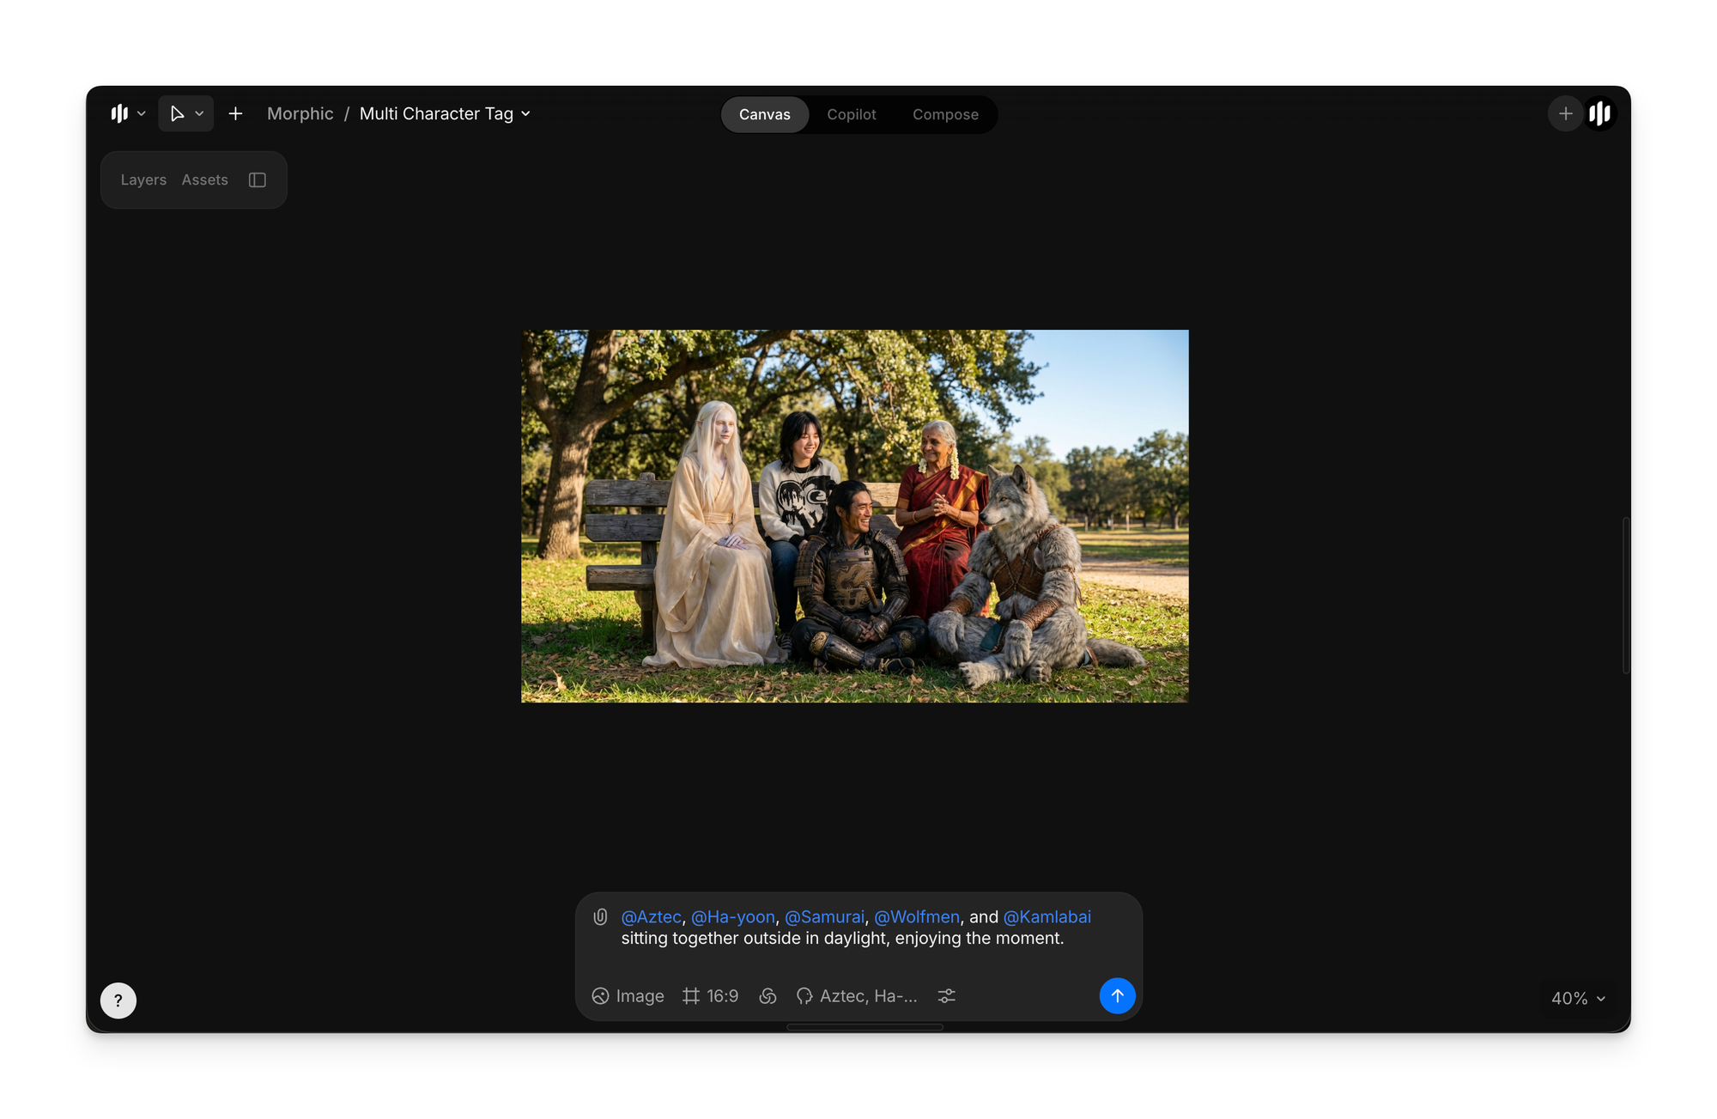Switch to Compose mode
This screenshot has width=1717, height=1119.
click(945, 115)
